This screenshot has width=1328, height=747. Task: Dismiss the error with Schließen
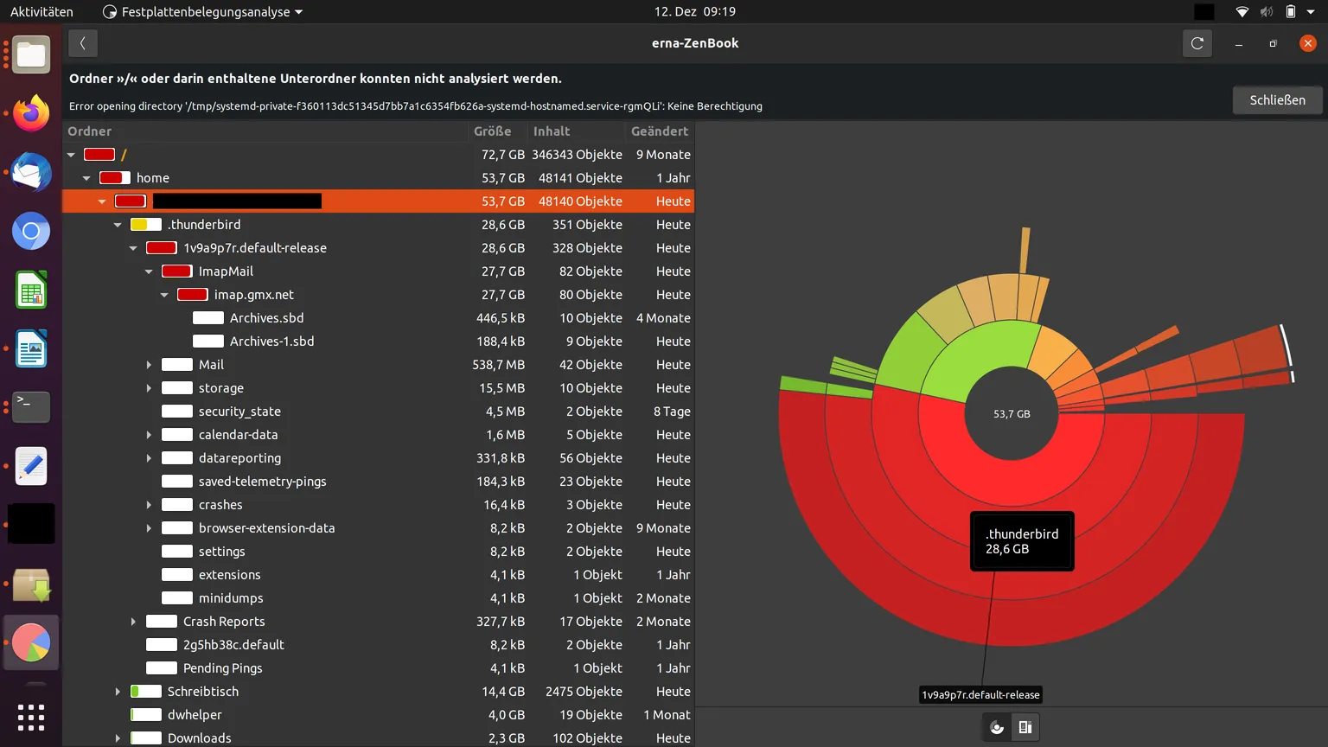[x=1277, y=100]
